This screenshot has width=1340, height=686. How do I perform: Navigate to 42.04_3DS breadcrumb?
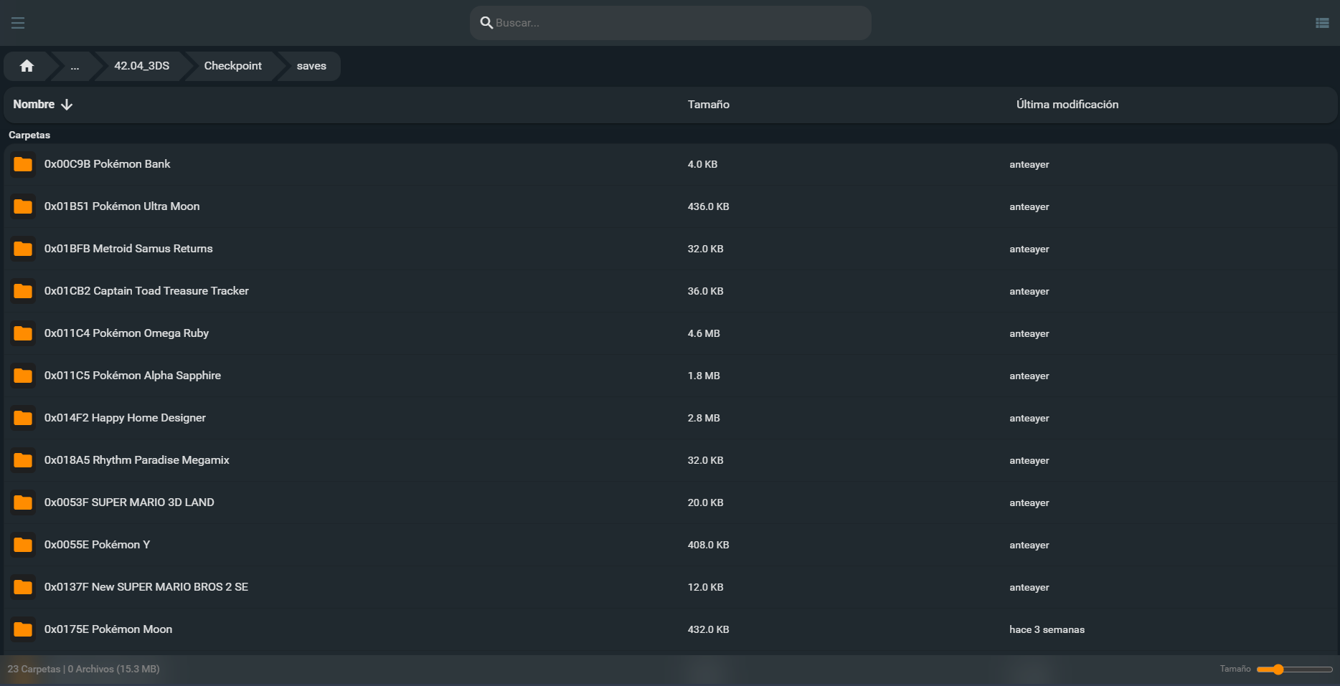coord(141,66)
